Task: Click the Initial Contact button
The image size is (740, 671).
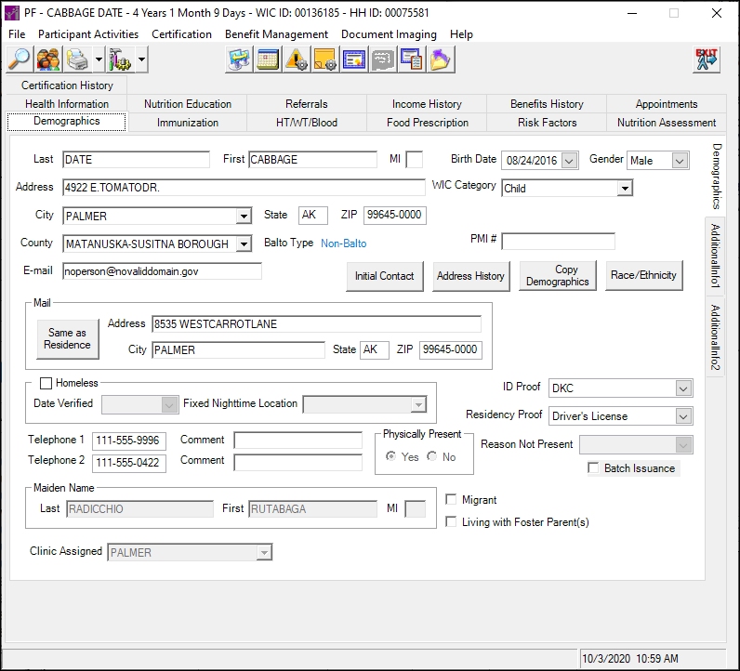Action: coord(385,276)
